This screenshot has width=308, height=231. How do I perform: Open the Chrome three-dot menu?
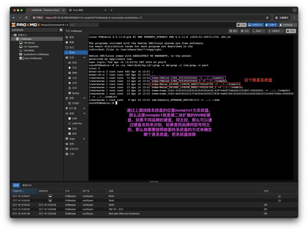pos(294,18)
